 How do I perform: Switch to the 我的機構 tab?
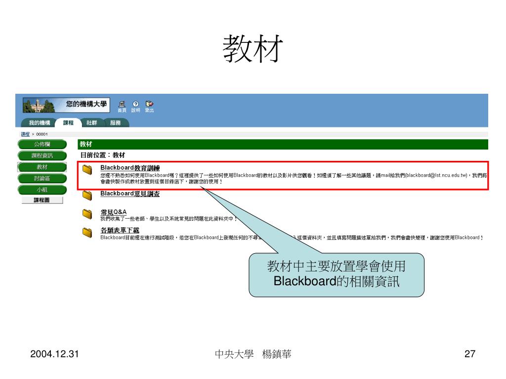40,123
